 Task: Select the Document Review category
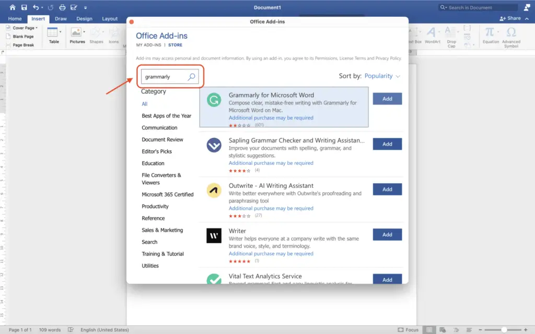pyautogui.click(x=162, y=140)
